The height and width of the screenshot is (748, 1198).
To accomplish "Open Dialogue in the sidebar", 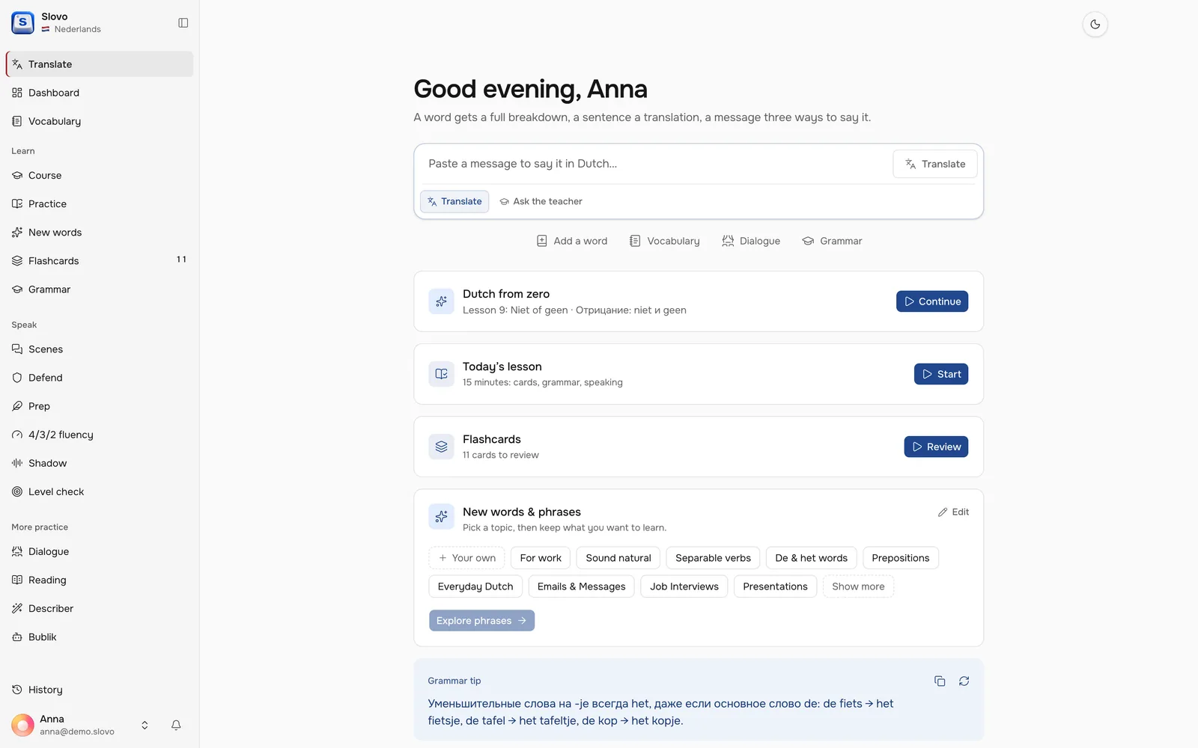I will pos(100,551).
